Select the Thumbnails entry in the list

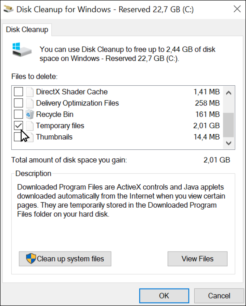click(x=54, y=137)
